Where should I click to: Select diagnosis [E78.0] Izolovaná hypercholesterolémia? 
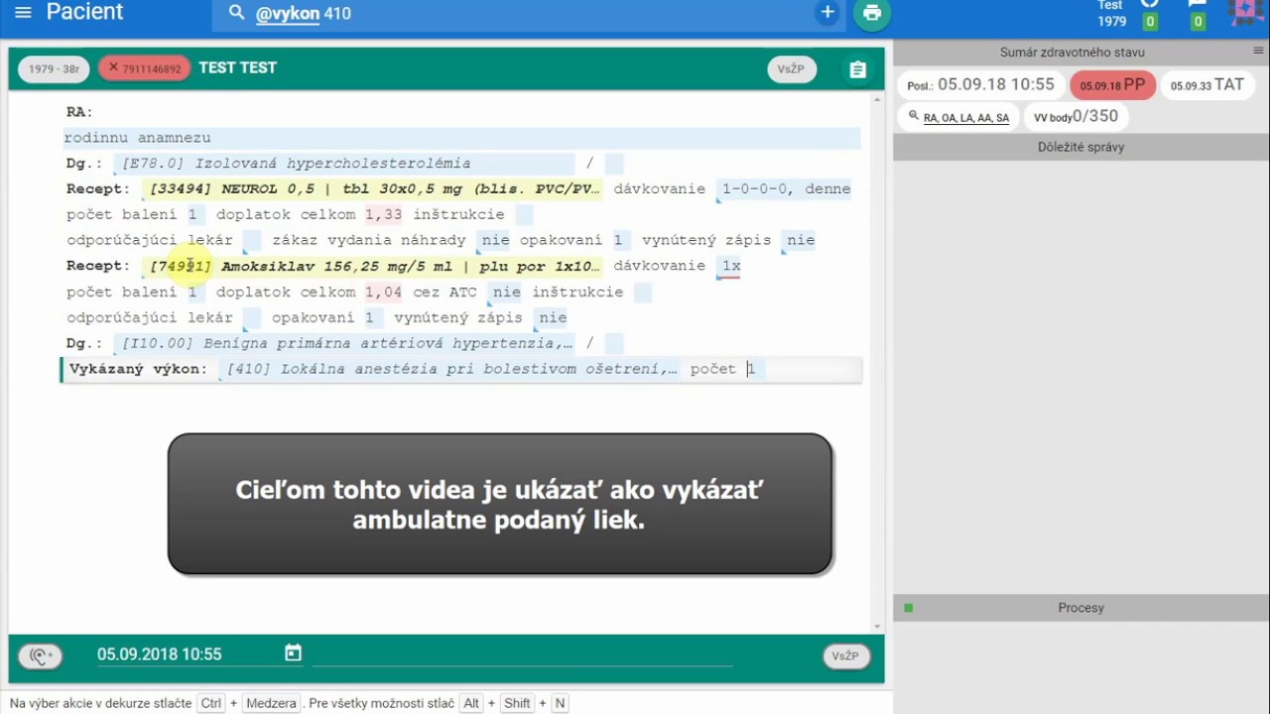pos(346,164)
